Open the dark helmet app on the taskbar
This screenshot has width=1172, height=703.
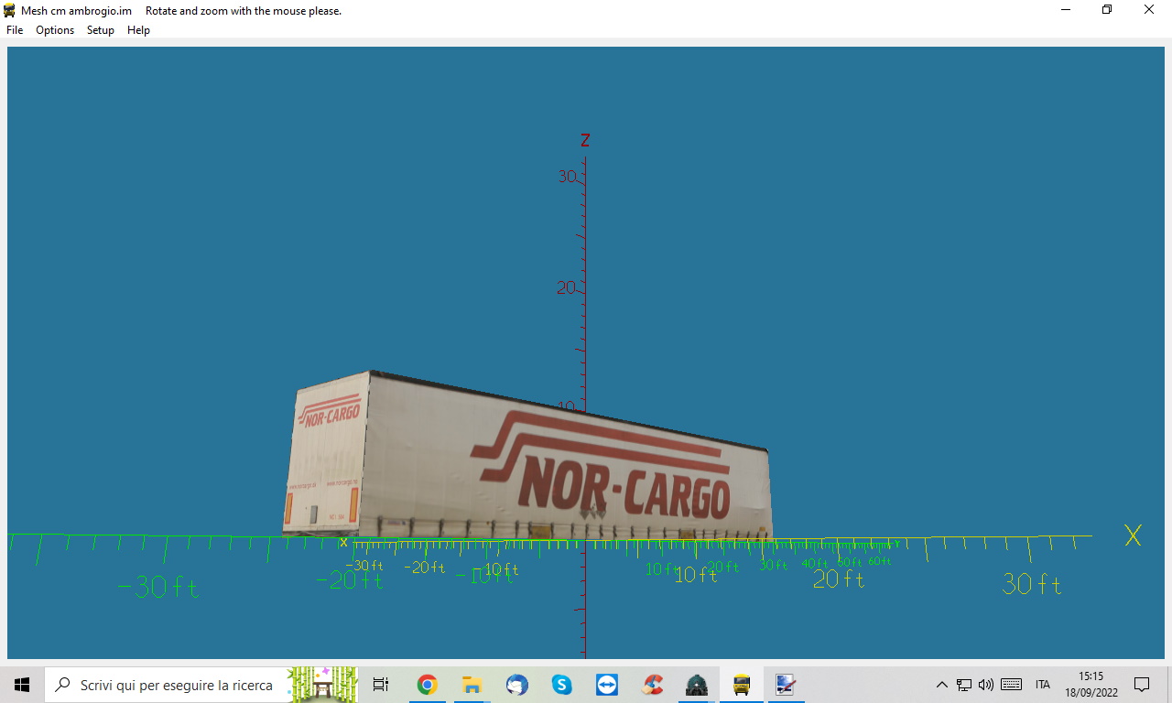tap(697, 685)
